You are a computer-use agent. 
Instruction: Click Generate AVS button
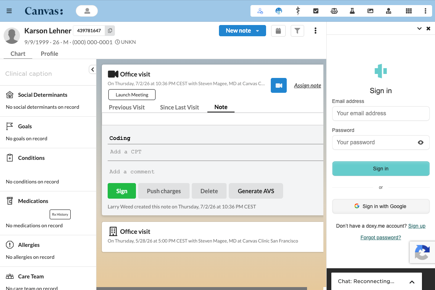click(256, 191)
